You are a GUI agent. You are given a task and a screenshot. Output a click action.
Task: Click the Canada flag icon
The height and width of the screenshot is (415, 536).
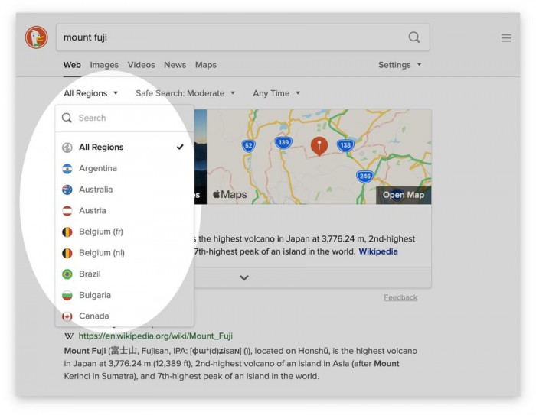pos(67,316)
